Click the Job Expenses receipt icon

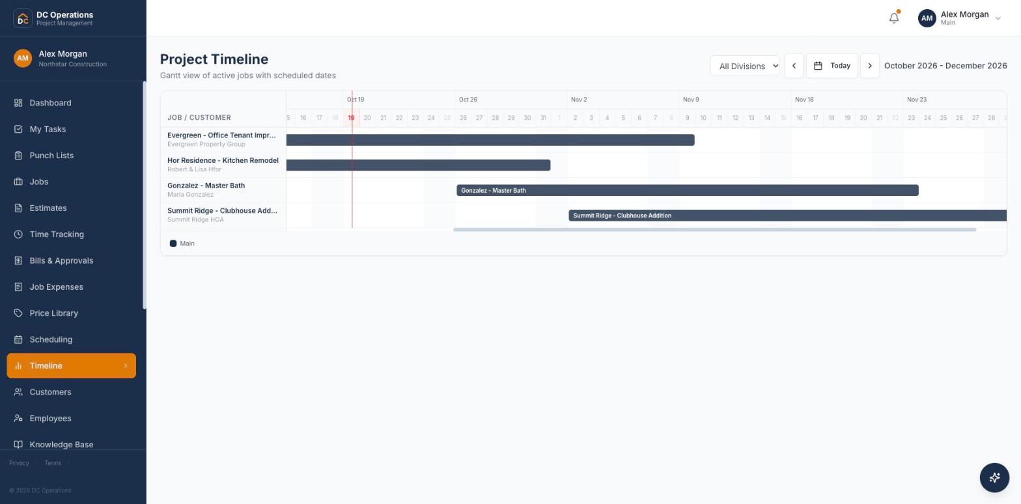[18, 287]
